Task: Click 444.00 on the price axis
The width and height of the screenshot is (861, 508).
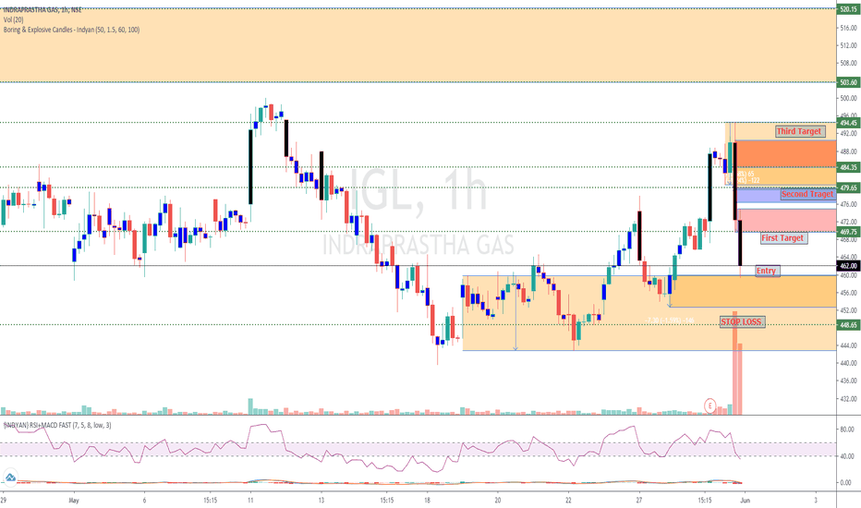Action: tap(848, 345)
